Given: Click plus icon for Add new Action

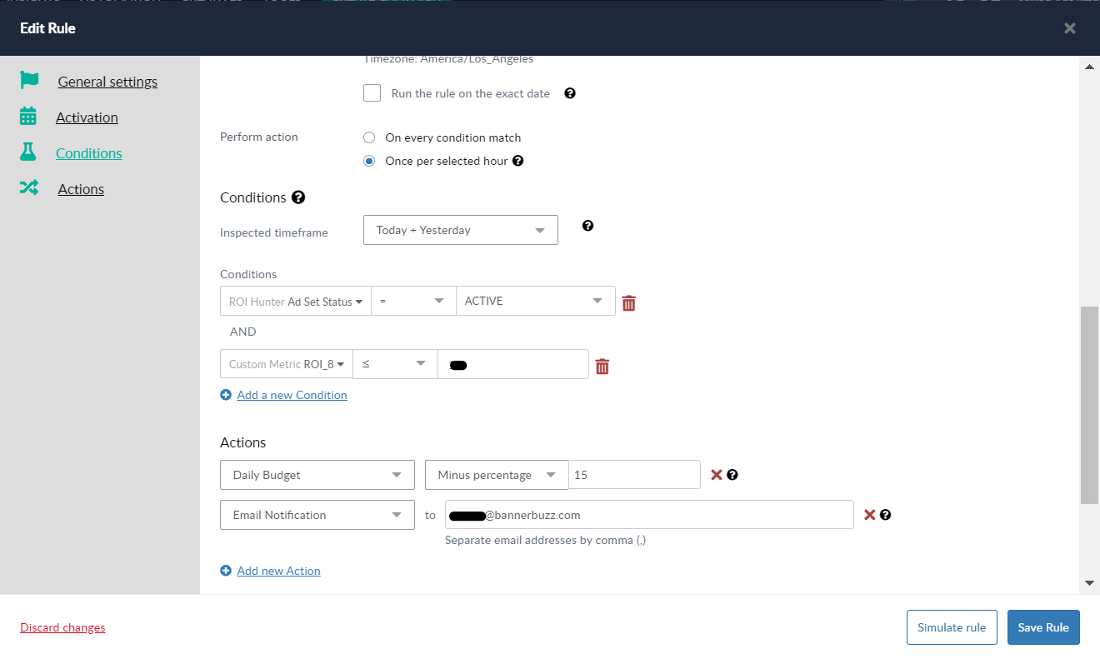Looking at the screenshot, I should coord(226,571).
